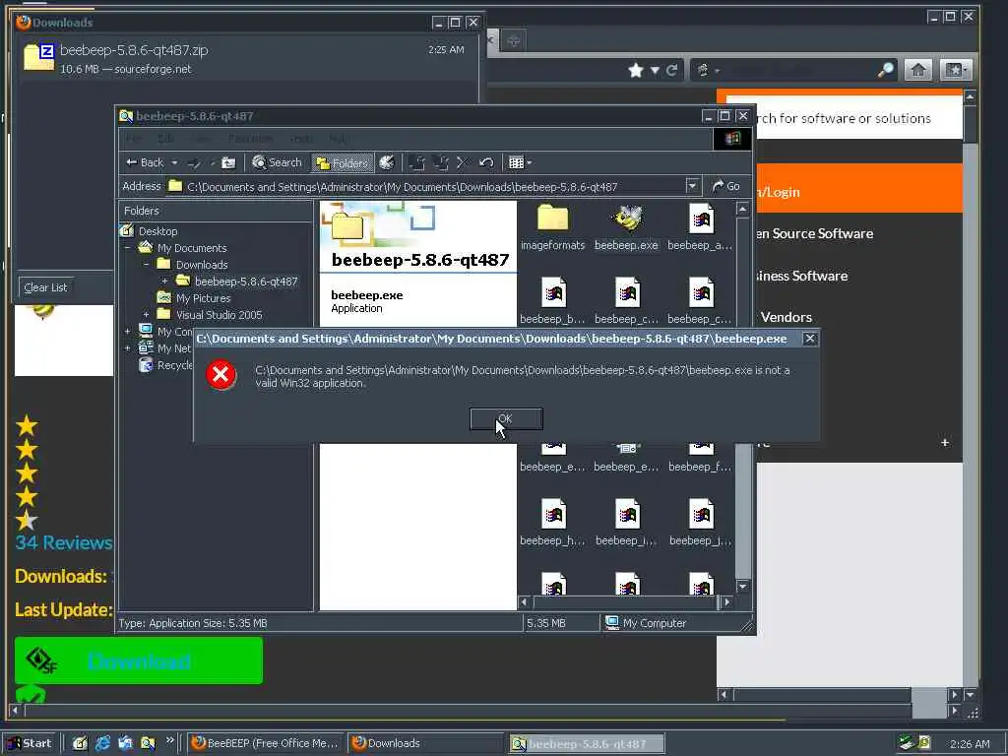Click OK in the invalid Win32 error dialog
The image size is (1008, 756).
click(x=506, y=419)
